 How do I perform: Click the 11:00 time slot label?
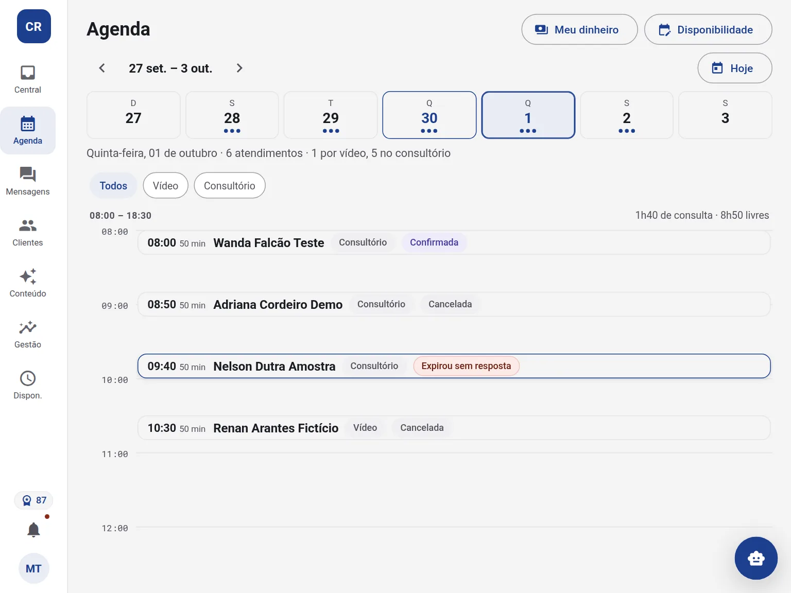click(x=115, y=454)
